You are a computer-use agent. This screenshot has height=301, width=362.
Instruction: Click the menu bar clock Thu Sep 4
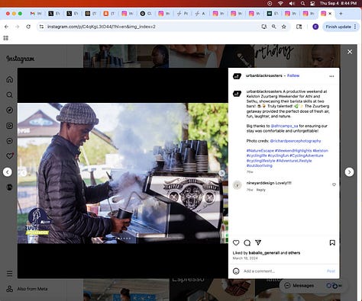coord(338,3)
